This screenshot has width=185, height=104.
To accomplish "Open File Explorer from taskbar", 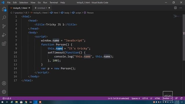I will 16,102.
